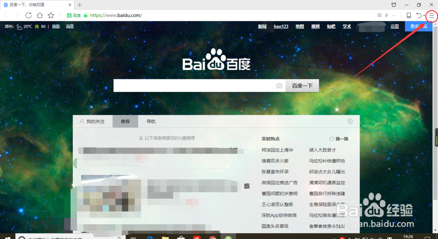Click the weather icon beside 25℃
This screenshot has width=438, height=239.
(19, 27)
